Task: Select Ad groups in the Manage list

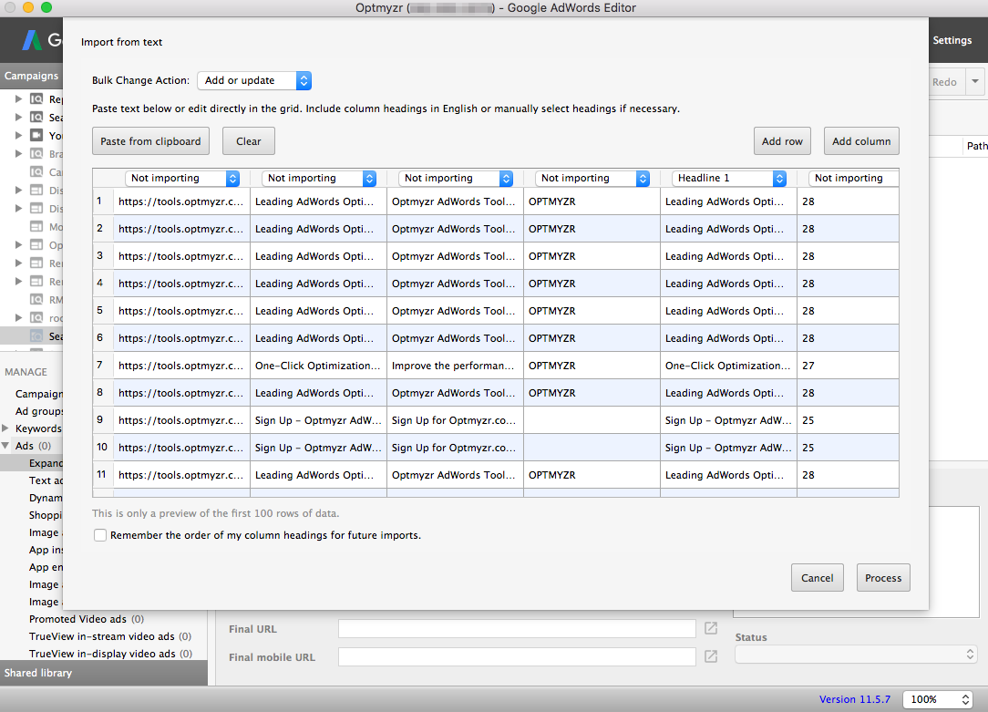Action: (39, 411)
